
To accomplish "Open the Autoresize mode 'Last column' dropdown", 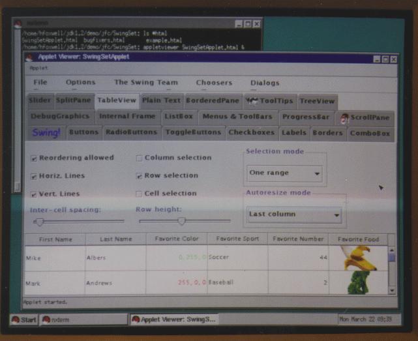I will point(294,215).
